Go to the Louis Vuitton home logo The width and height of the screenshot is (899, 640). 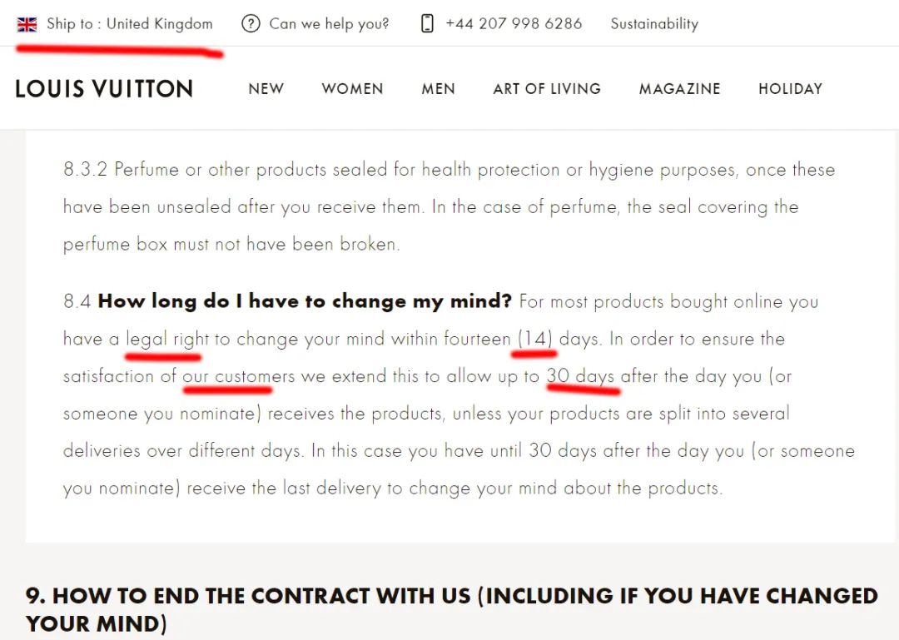pyautogui.click(x=104, y=89)
